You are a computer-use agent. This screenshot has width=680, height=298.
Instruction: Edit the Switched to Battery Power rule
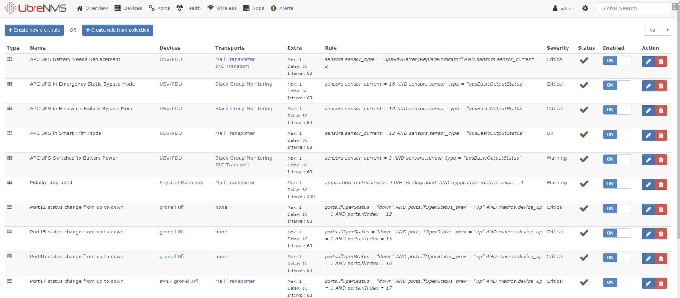click(x=648, y=160)
